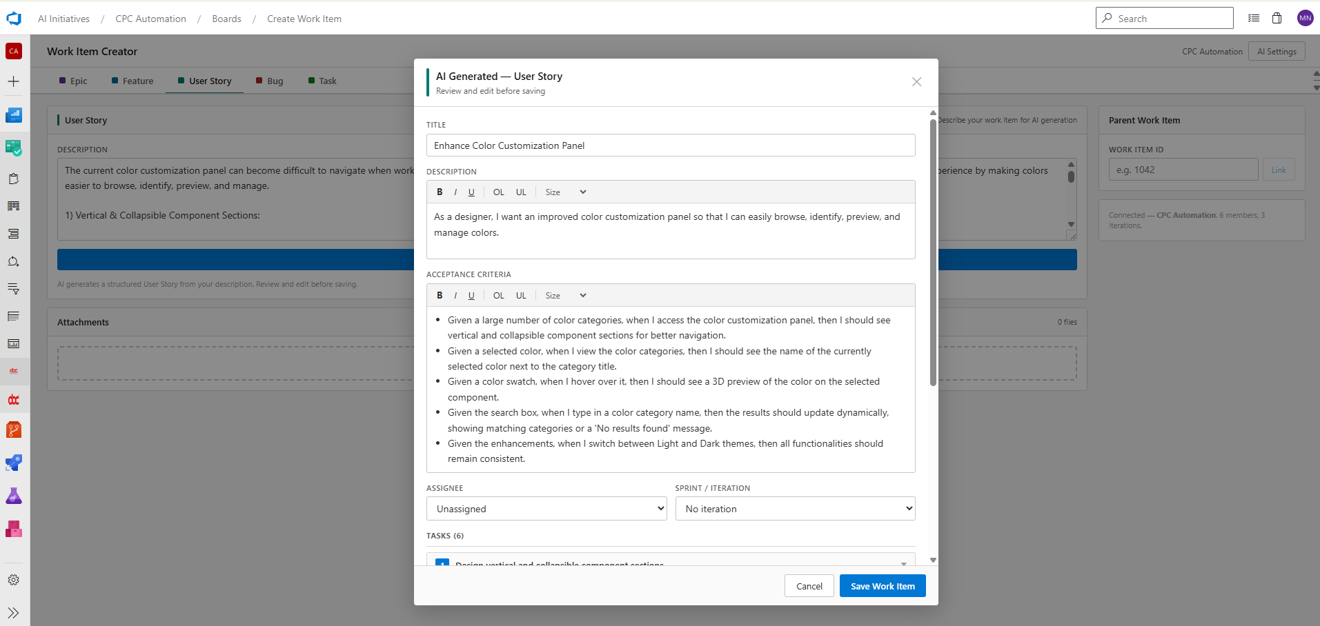Open Size dropdown in Acceptance Criteria toolbar
Viewport: 1320px width, 626px height.
point(565,296)
